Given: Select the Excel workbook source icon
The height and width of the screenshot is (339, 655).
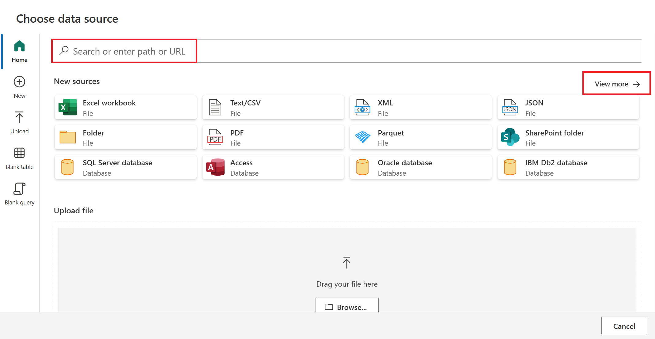Looking at the screenshot, I should (x=68, y=107).
